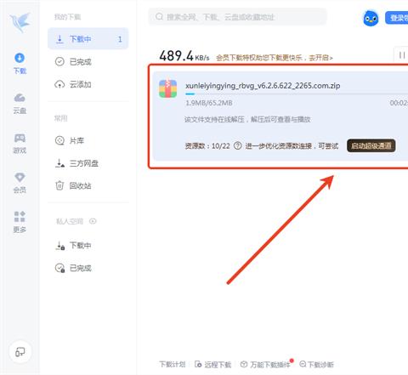This screenshot has height=375, width=408.
Task: Open the 下载 section in the sidebar
Action: (x=20, y=63)
